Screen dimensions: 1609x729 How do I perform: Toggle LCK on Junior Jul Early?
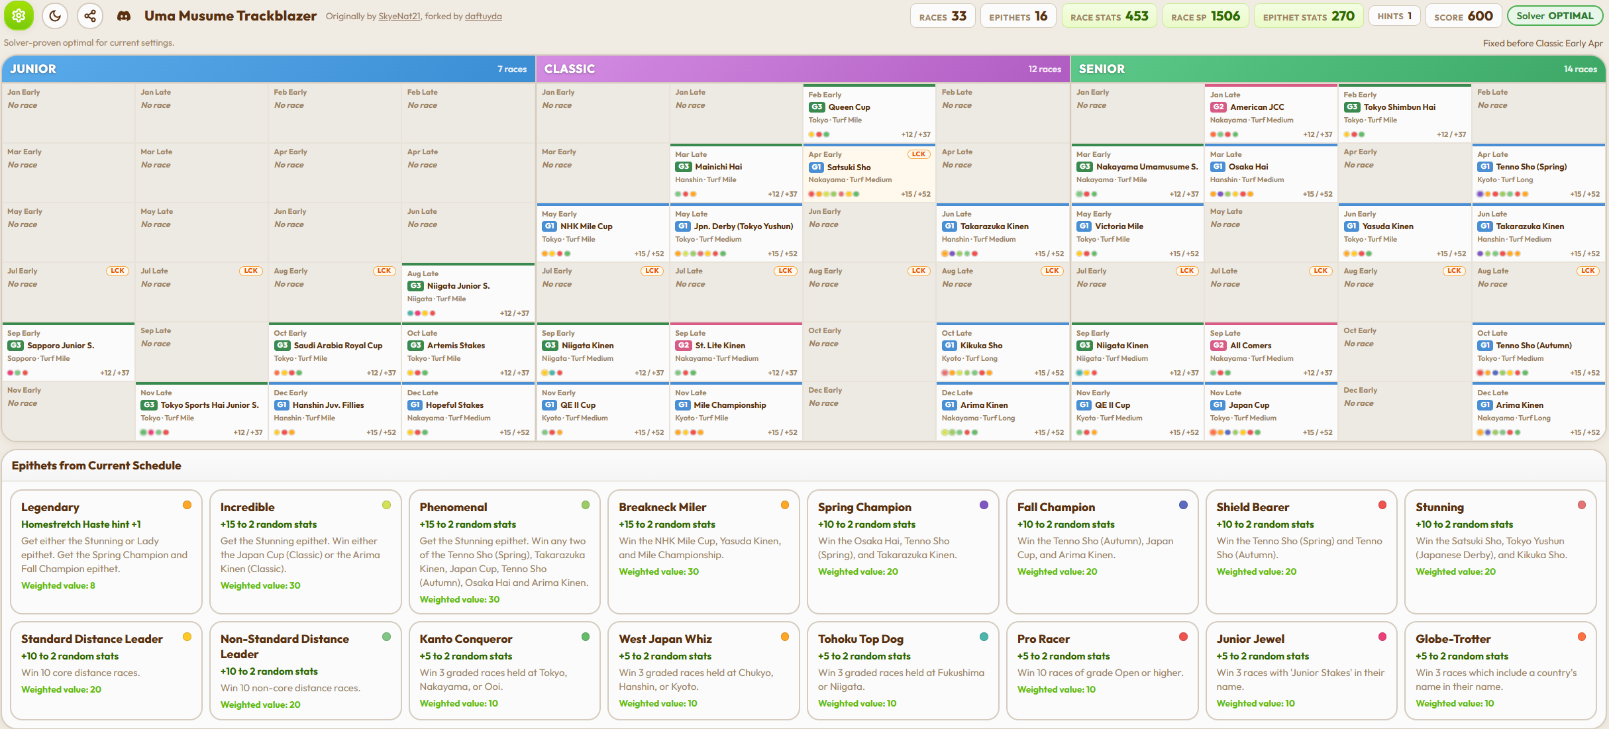click(x=117, y=271)
